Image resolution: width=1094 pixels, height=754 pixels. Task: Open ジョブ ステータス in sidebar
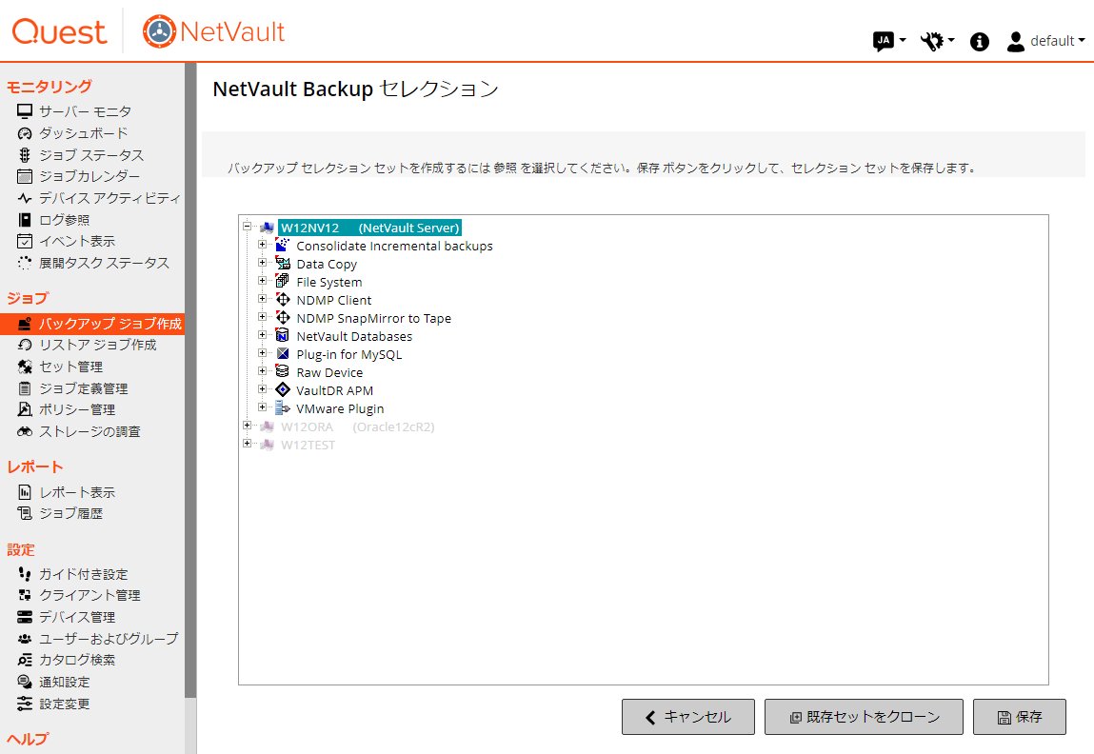(x=90, y=155)
